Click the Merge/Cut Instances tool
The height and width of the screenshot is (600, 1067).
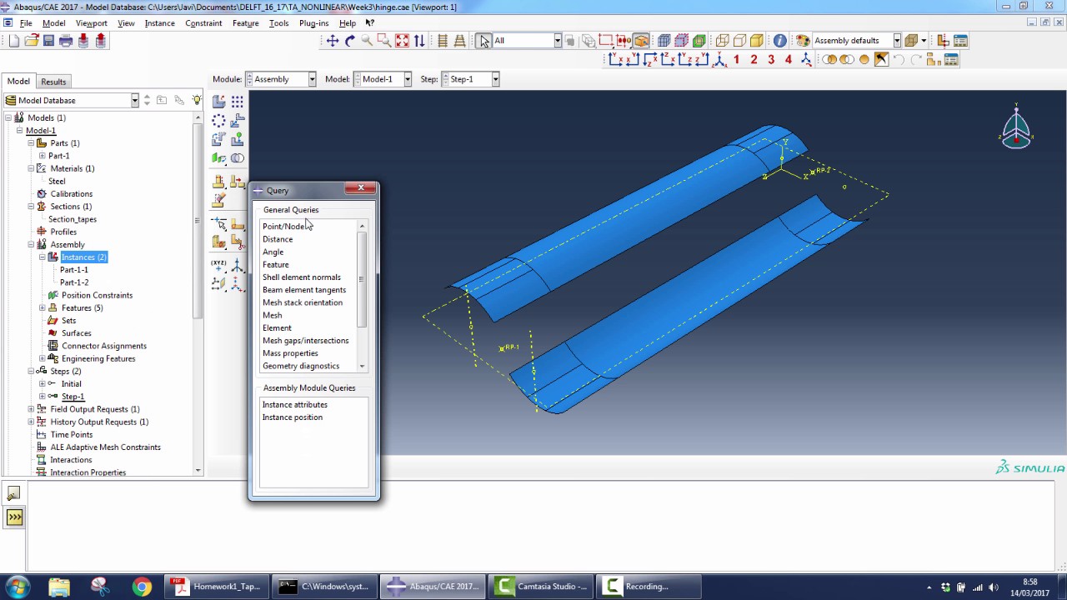click(238, 158)
